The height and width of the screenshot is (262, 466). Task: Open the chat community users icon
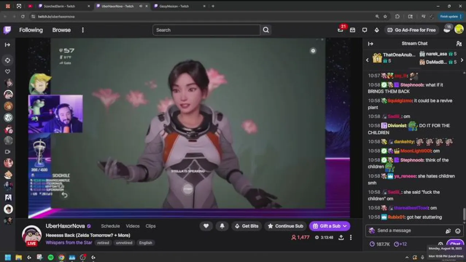[x=459, y=44]
